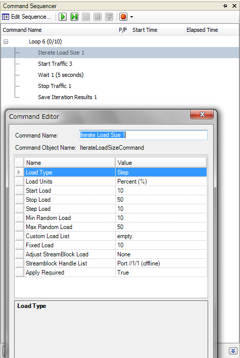The image size is (240, 358).
Task: Select Save Iteration Results 1 command
Action: [x=67, y=97]
